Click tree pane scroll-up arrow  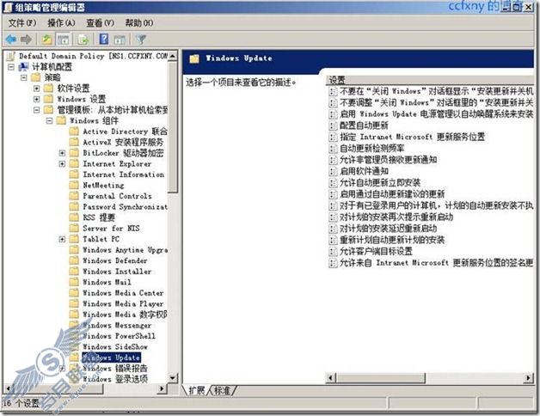(173, 56)
